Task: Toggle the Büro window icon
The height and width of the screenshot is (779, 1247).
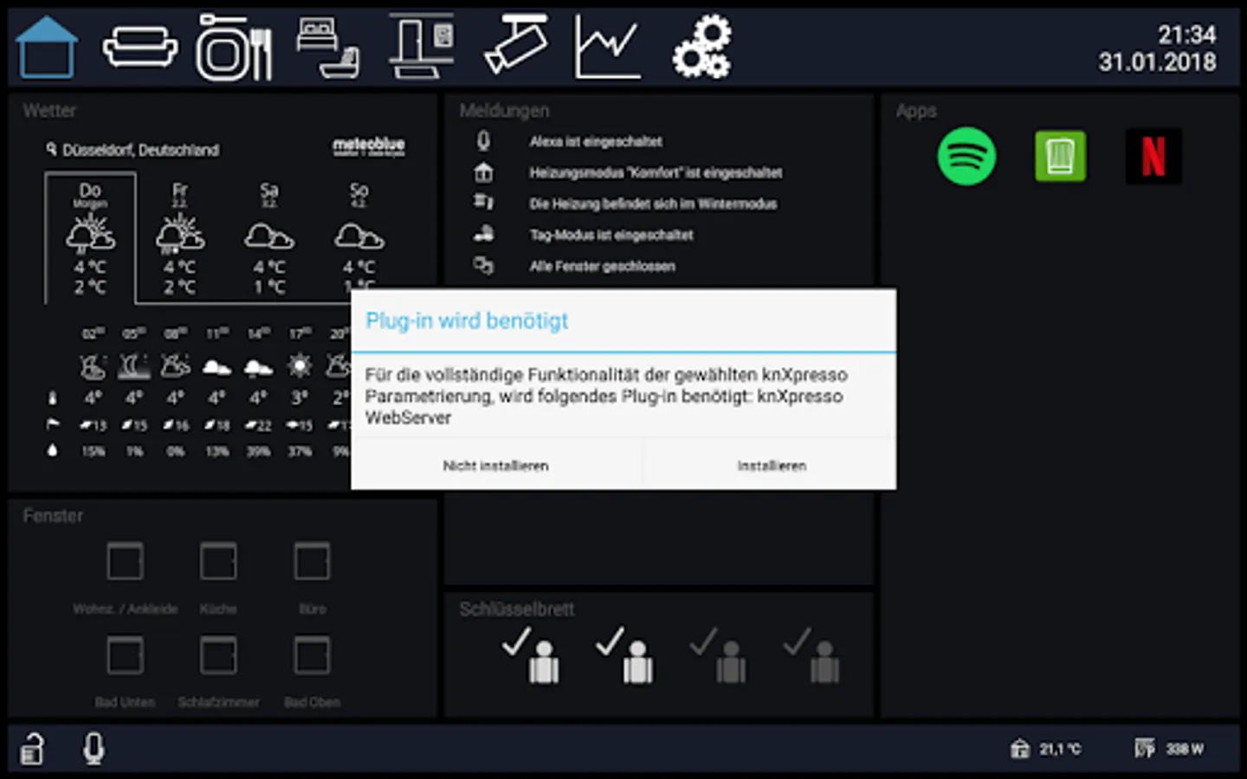Action: click(312, 562)
